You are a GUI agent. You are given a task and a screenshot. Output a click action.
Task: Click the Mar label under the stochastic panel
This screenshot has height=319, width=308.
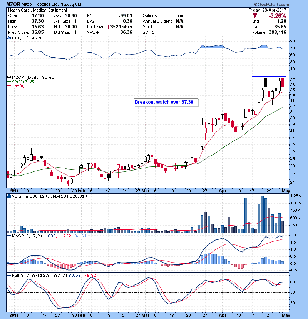click(146, 315)
